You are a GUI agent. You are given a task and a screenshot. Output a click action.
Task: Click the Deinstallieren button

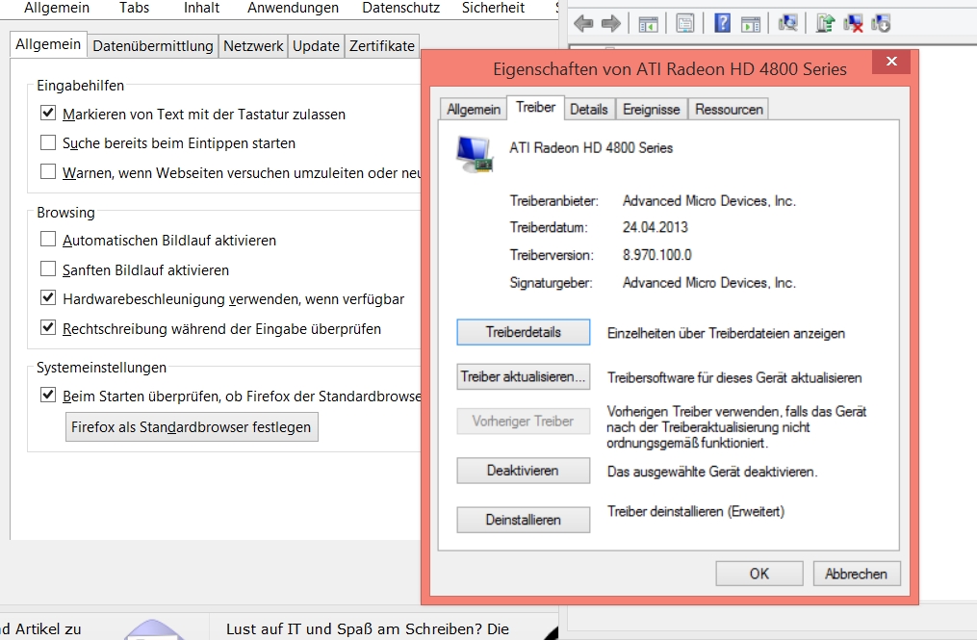pos(524,520)
